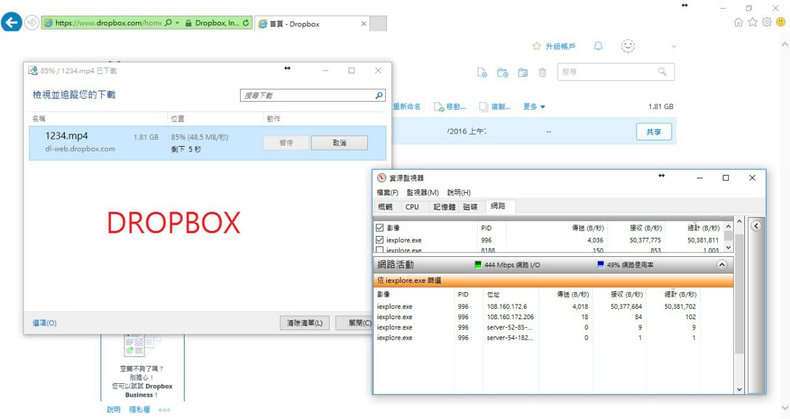Click the 複製... copy action

click(495, 107)
